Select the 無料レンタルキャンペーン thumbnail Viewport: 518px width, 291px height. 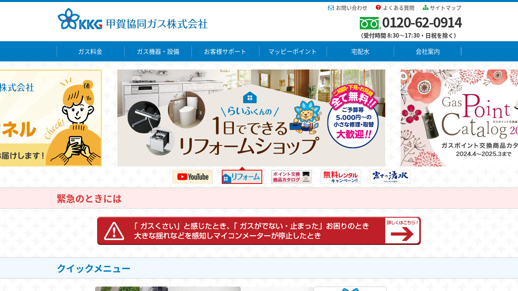pos(341,177)
